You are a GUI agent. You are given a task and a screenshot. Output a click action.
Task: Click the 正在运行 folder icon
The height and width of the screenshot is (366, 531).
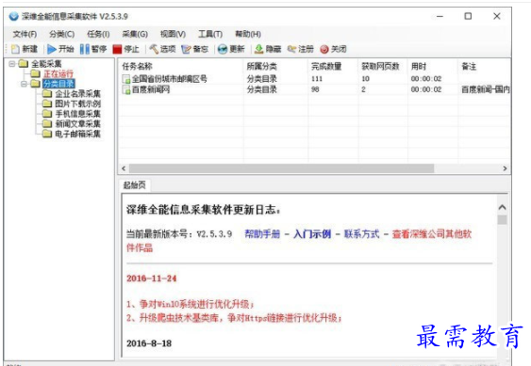pos(35,73)
